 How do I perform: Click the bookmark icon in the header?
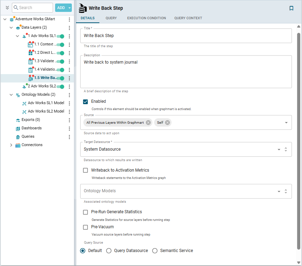[291, 8]
